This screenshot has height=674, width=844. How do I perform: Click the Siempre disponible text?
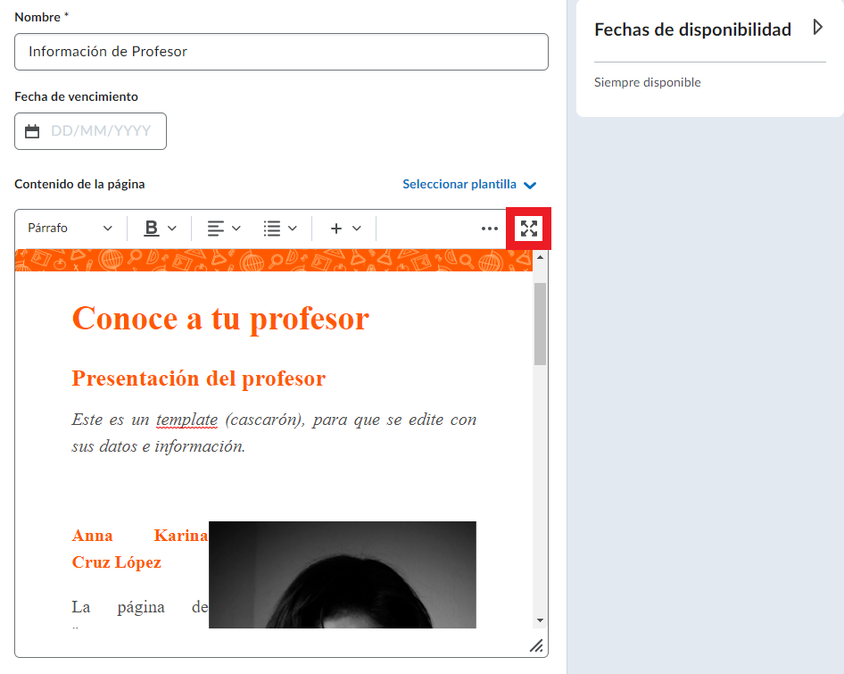pyautogui.click(x=648, y=82)
